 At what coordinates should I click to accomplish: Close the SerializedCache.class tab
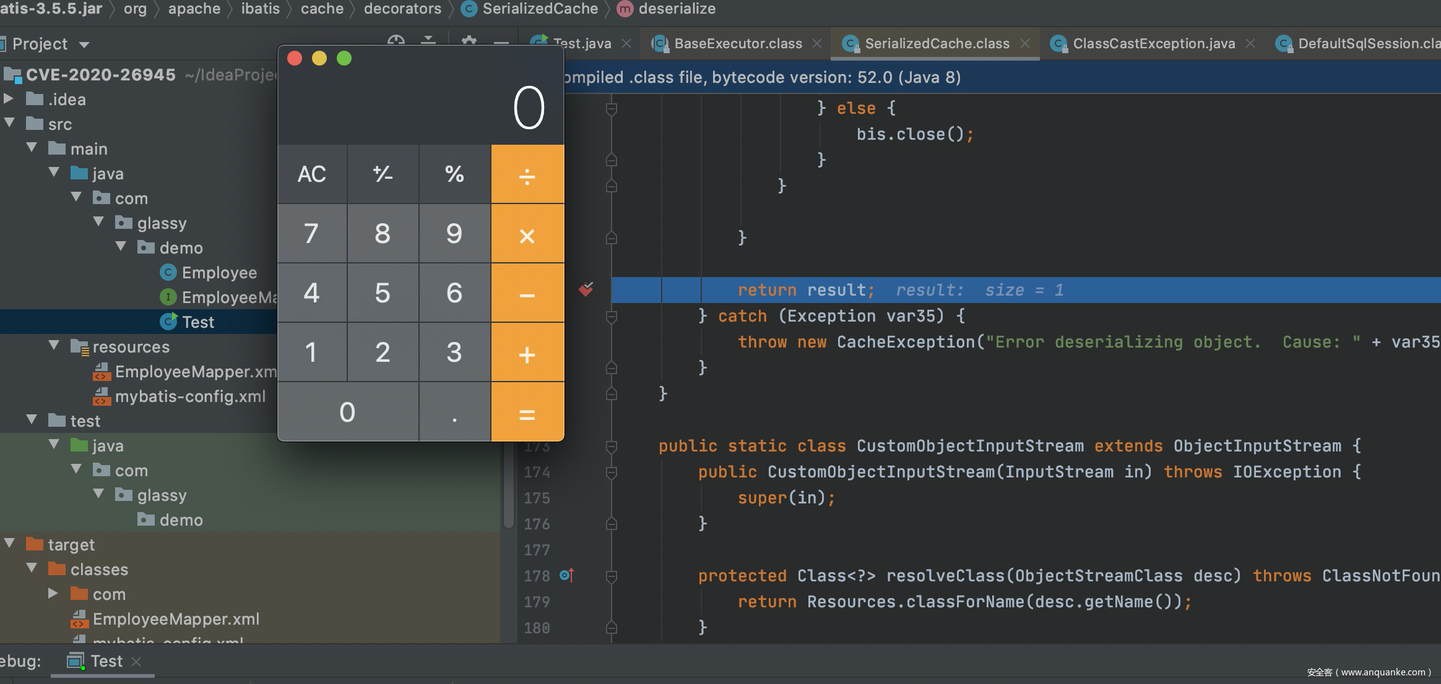(1025, 44)
